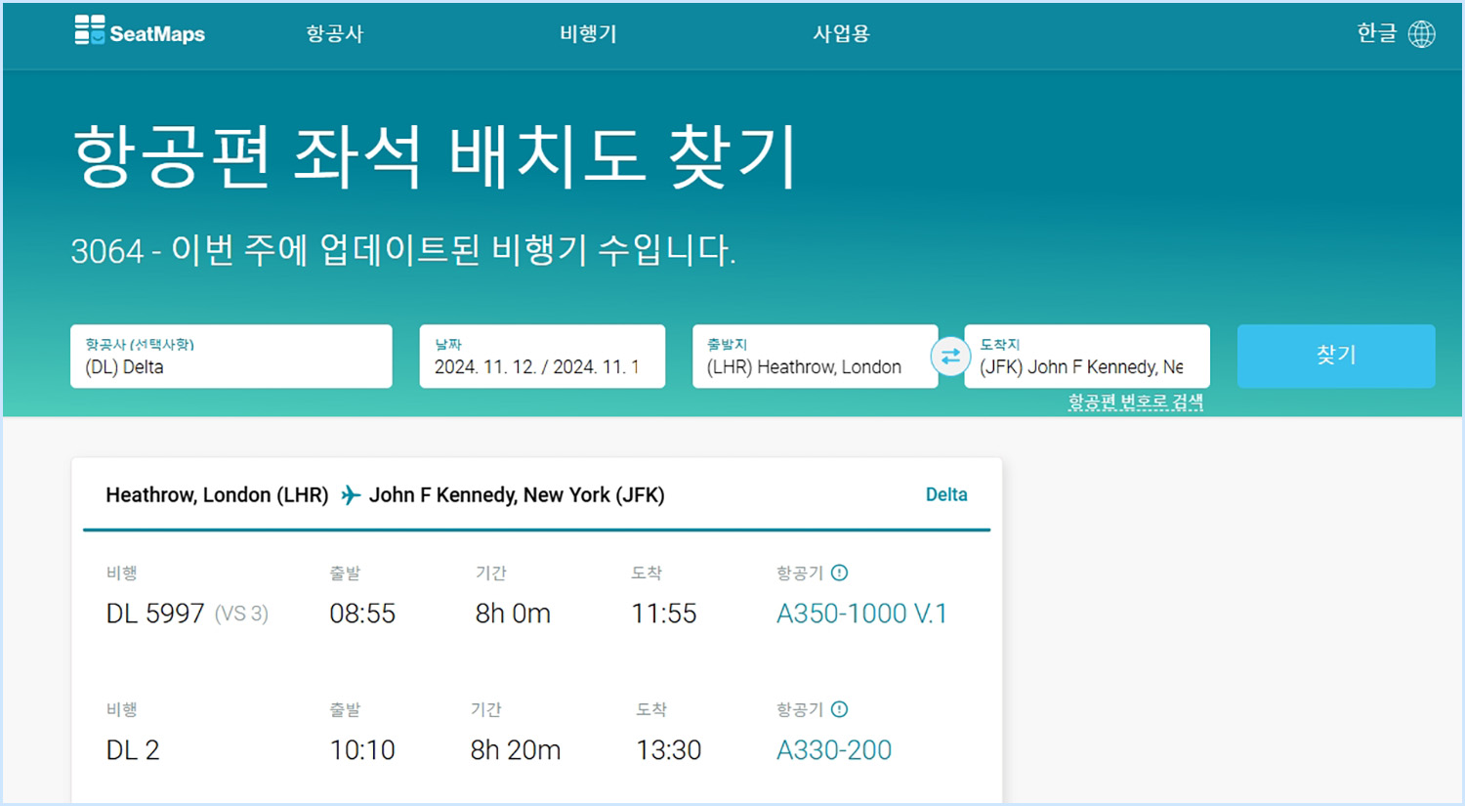Viewport: 1465px width, 806px height.
Task: Click info icon beside 항공기 for DL 5997
Action: (x=839, y=573)
